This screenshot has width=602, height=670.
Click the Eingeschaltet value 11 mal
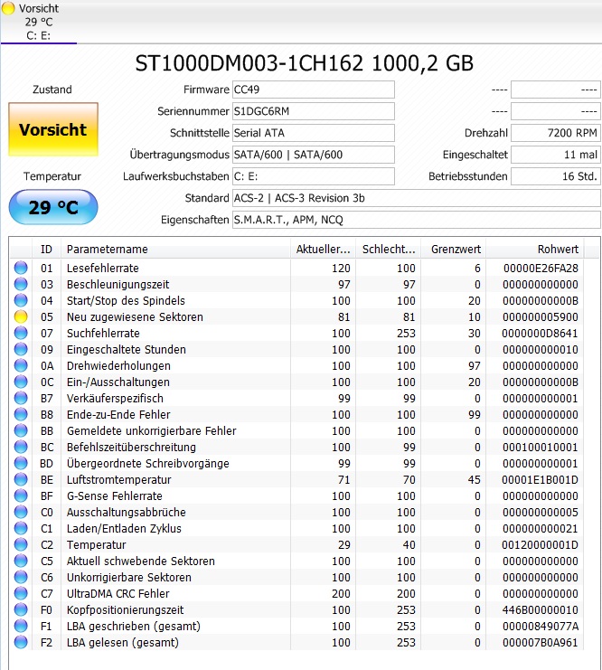pos(555,155)
